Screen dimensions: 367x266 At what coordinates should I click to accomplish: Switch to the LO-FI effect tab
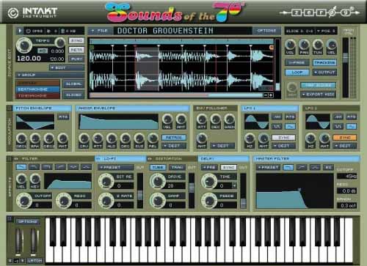120,159
